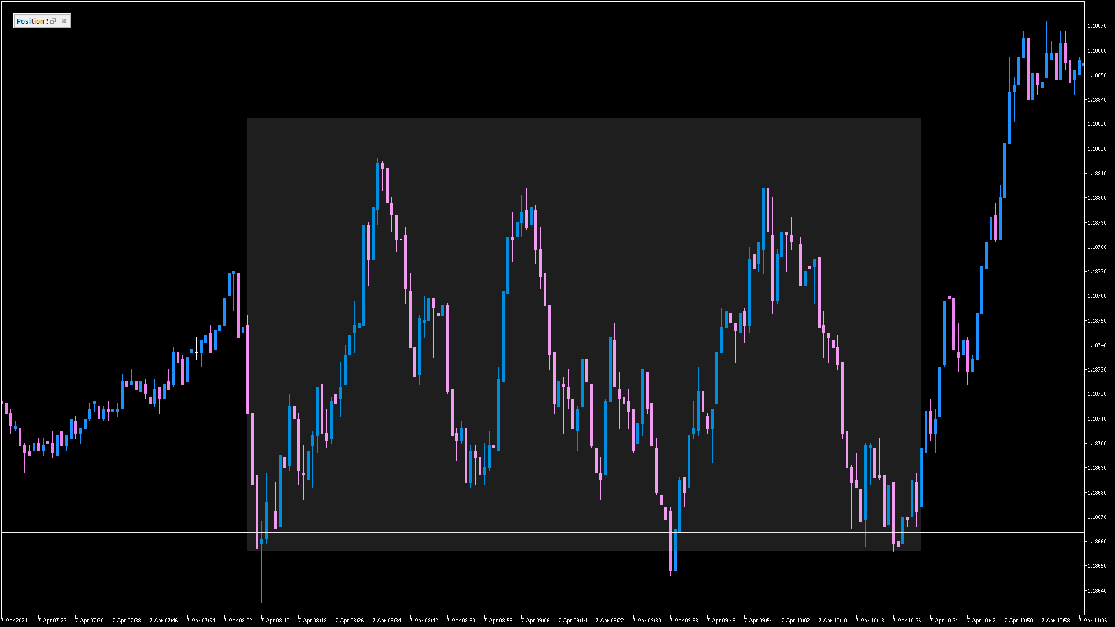1115x627 pixels.
Task: Click the 7 Apr 08:34 time label
Action: (388, 621)
